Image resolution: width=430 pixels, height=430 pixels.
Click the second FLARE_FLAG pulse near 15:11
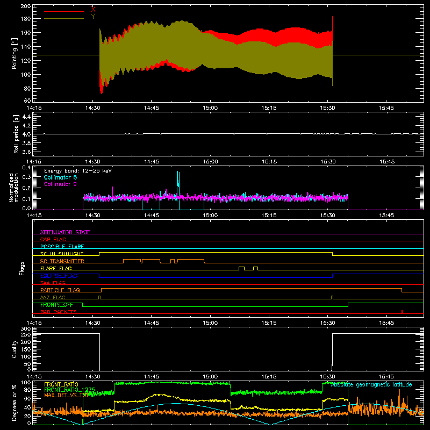click(255, 268)
